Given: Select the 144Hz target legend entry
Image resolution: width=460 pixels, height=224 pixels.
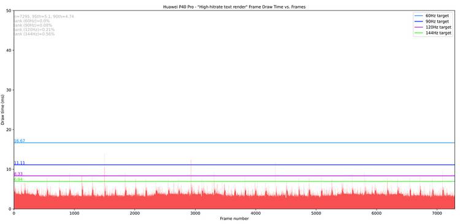Looking at the screenshot, I should 433,33.
